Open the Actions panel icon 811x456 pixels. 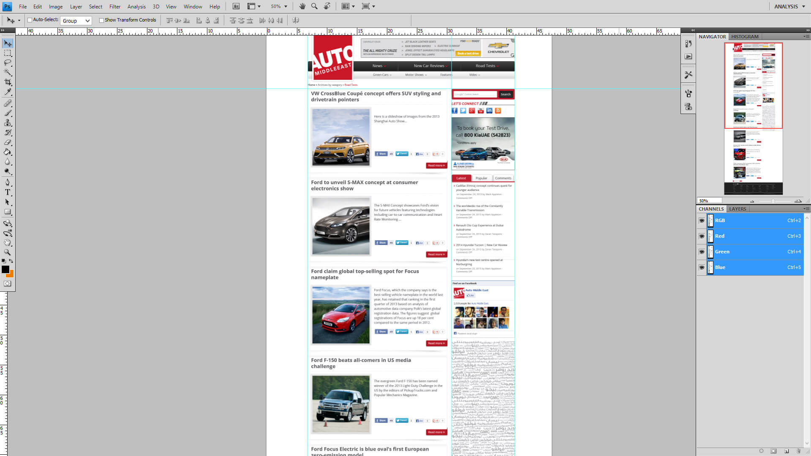pos(689,57)
